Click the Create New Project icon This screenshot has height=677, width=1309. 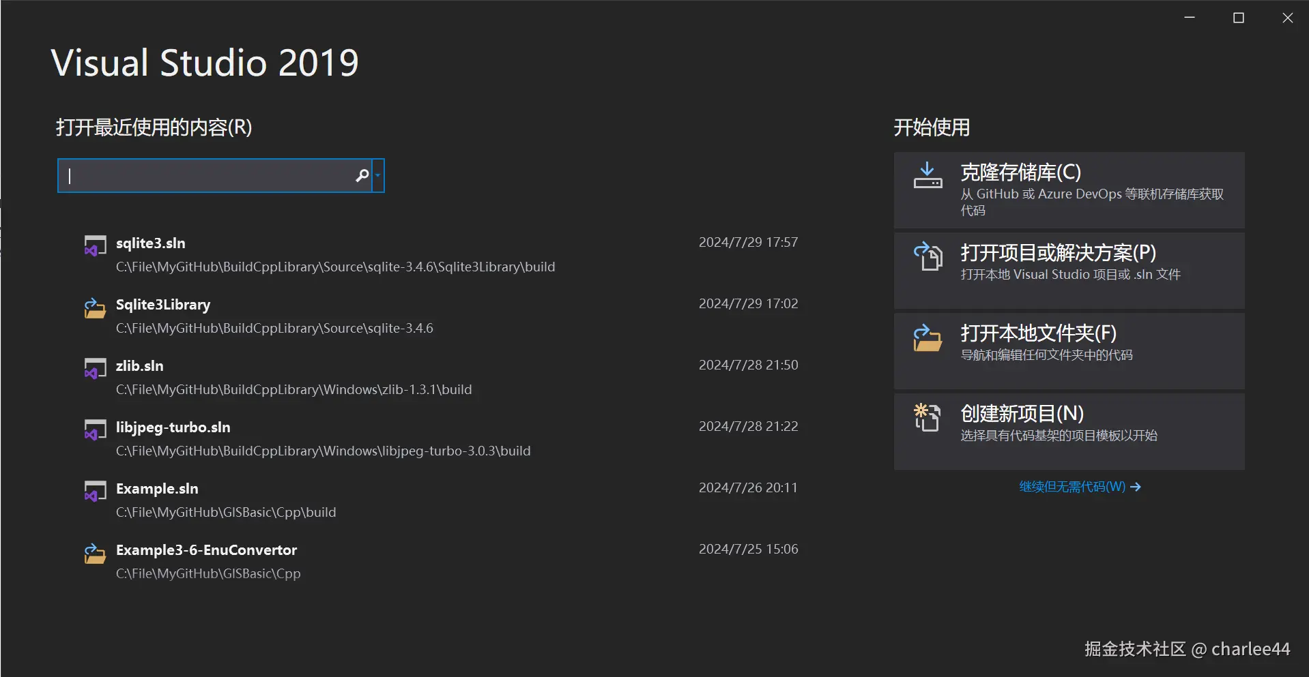coord(927,418)
